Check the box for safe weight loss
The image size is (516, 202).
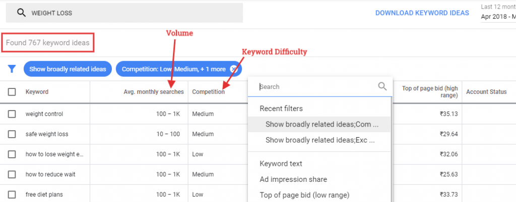[12, 134]
